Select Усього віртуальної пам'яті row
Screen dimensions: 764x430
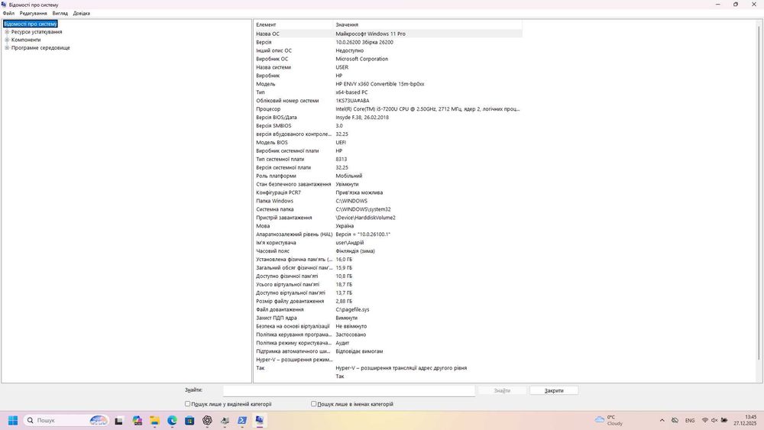point(388,284)
